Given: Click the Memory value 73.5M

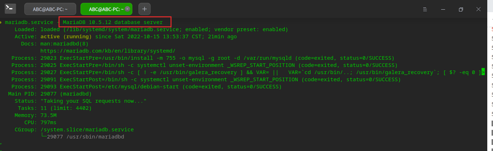Looking at the screenshot, I should (49, 115).
